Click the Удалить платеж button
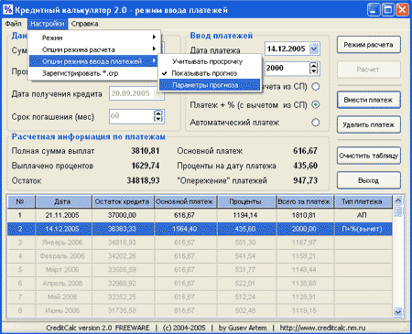Screen dimensions: 412x334 369,124
